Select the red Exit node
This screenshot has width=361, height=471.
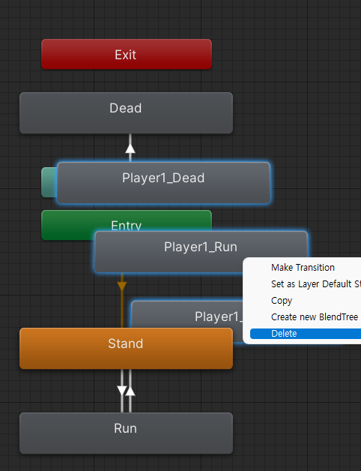tap(127, 54)
